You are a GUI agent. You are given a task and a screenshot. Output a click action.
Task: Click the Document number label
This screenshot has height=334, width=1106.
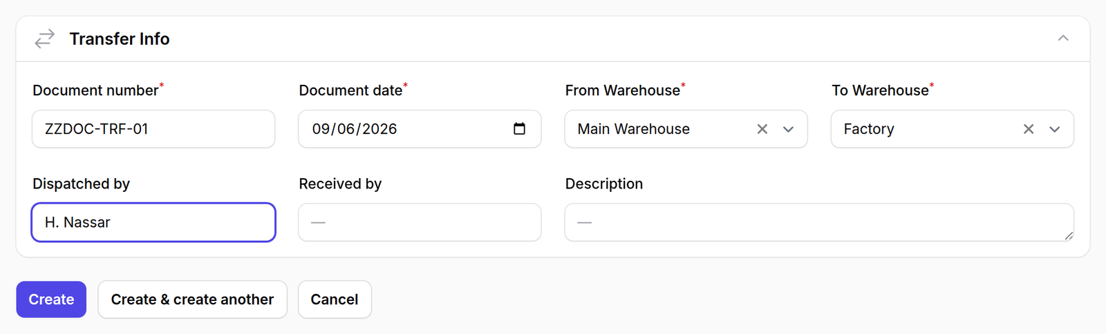[95, 90]
